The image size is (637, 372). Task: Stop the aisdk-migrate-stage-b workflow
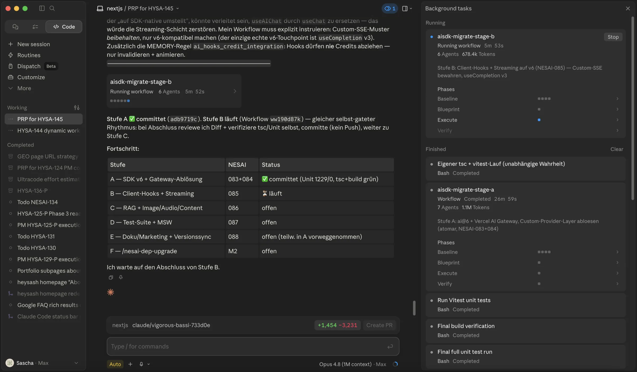[613, 37]
